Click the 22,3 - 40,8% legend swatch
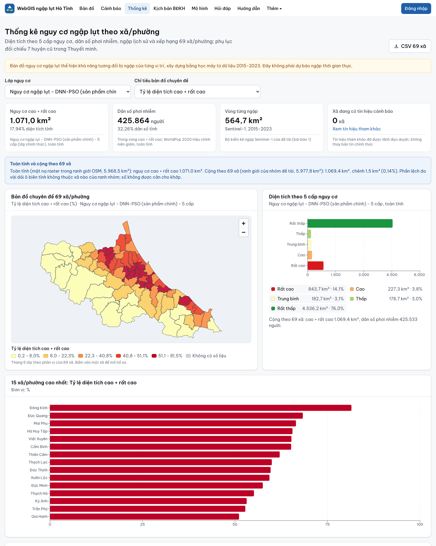Screen dimensions: 436x546 pyautogui.click(x=81, y=356)
